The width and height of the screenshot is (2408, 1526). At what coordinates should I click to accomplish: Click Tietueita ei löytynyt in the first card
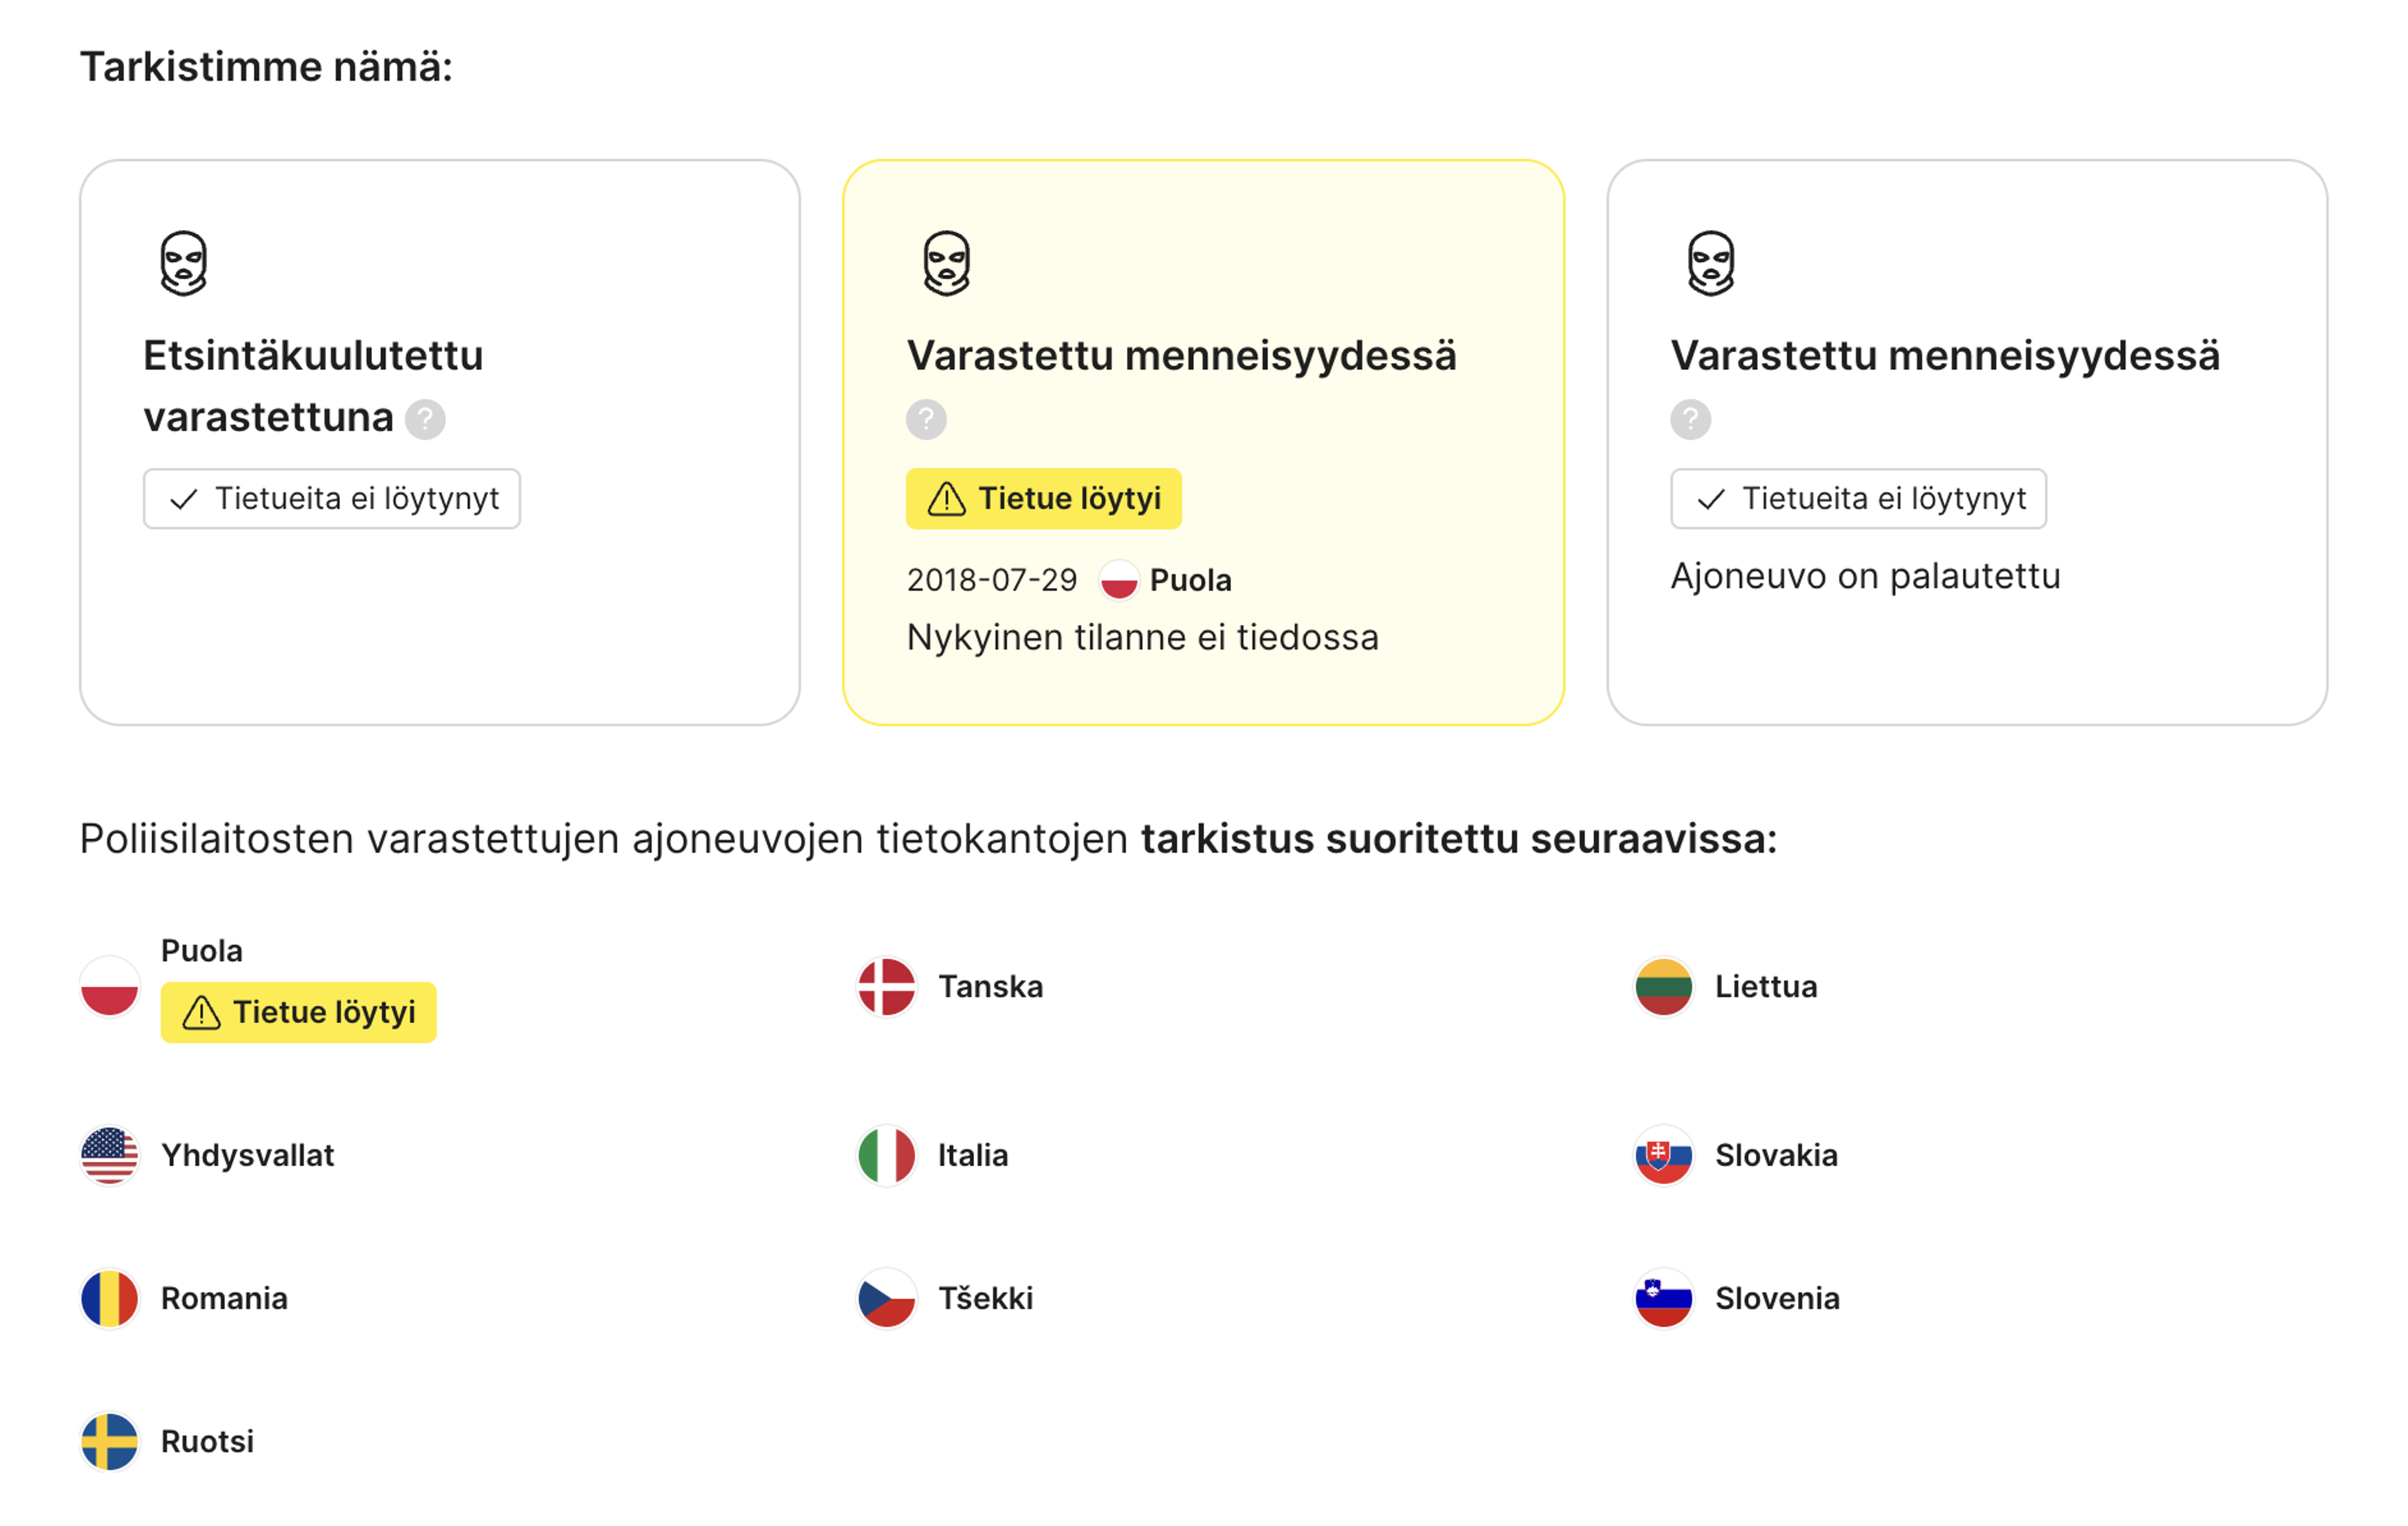(x=331, y=498)
